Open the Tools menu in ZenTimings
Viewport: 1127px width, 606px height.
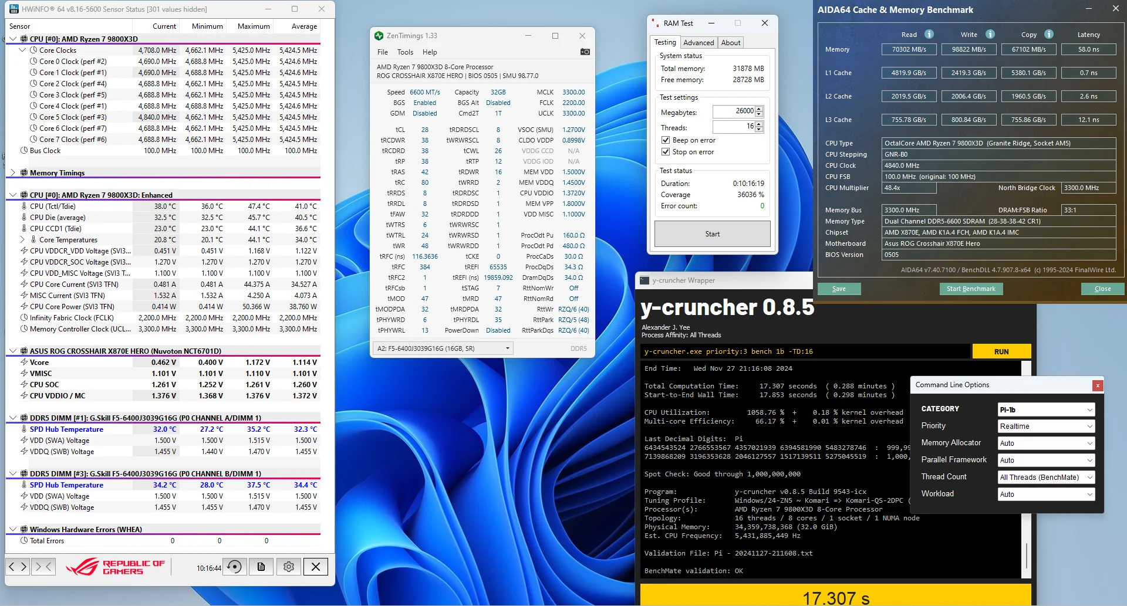click(x=405, y=52)
